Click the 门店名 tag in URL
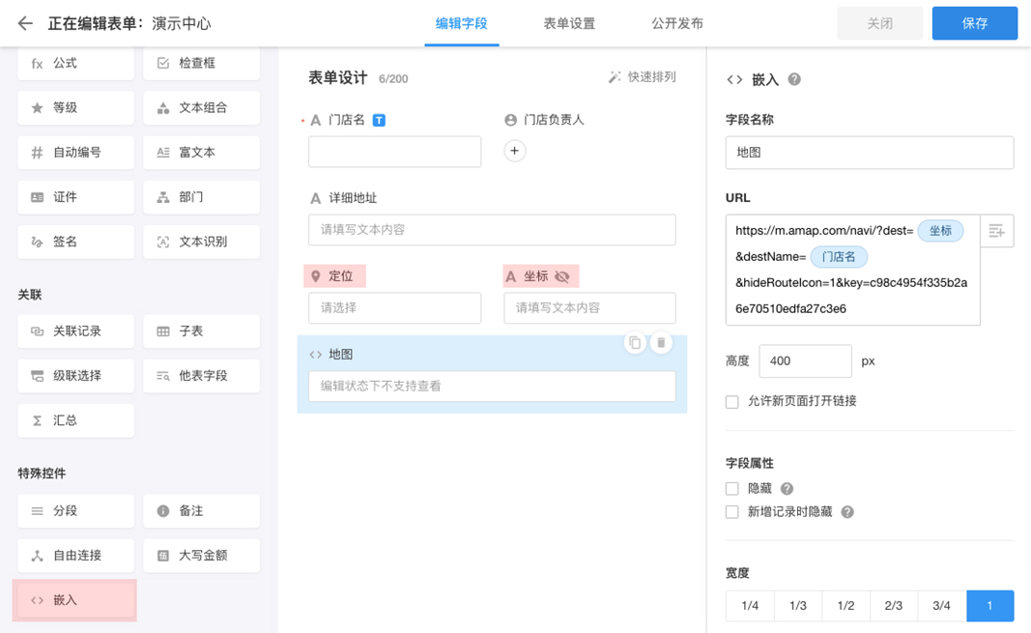Viewport: 1031px width, 633px height. point(839,257)
